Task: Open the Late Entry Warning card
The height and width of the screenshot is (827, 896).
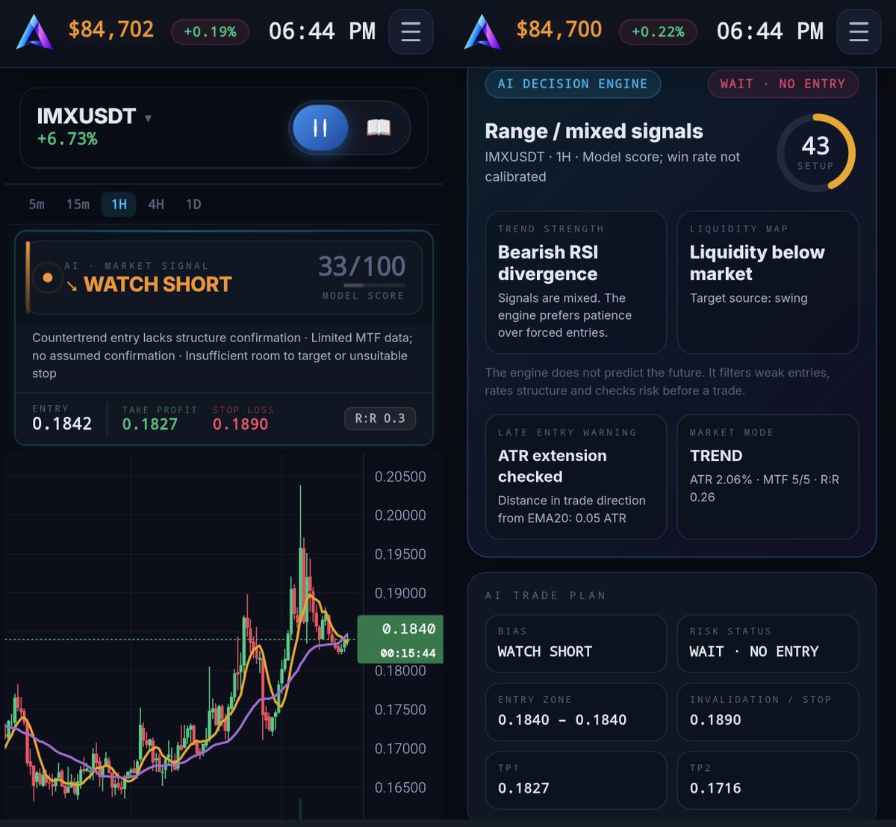Action: pos(576,477)
